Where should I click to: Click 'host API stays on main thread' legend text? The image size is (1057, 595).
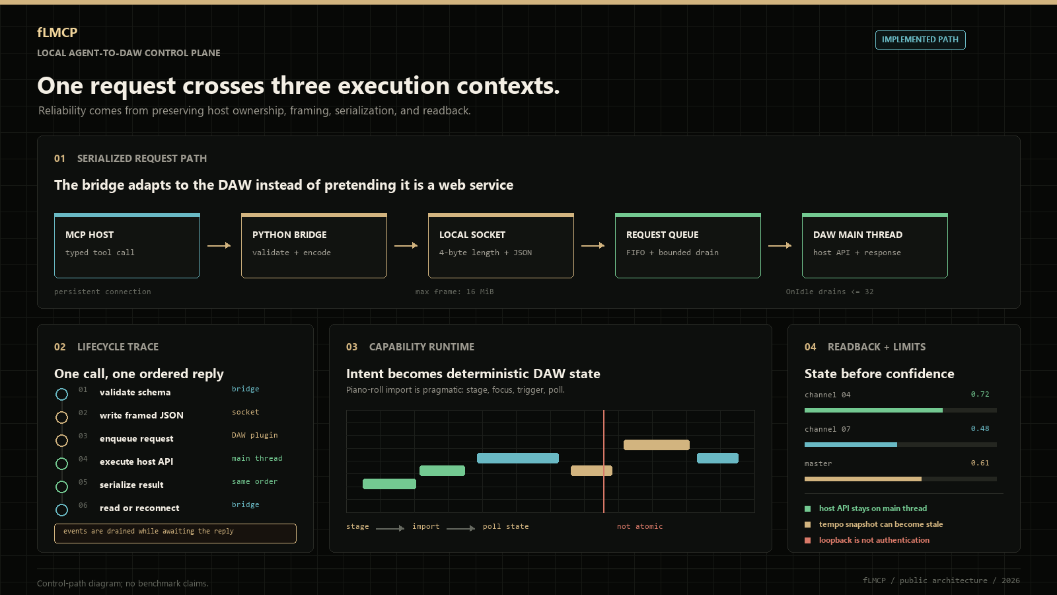[873, 508]
